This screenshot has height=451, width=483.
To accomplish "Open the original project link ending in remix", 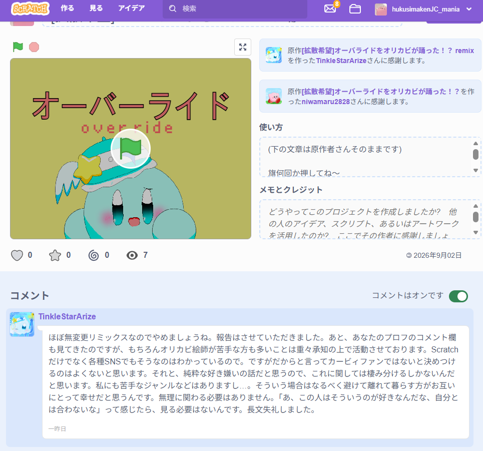I will pos(388,51).
